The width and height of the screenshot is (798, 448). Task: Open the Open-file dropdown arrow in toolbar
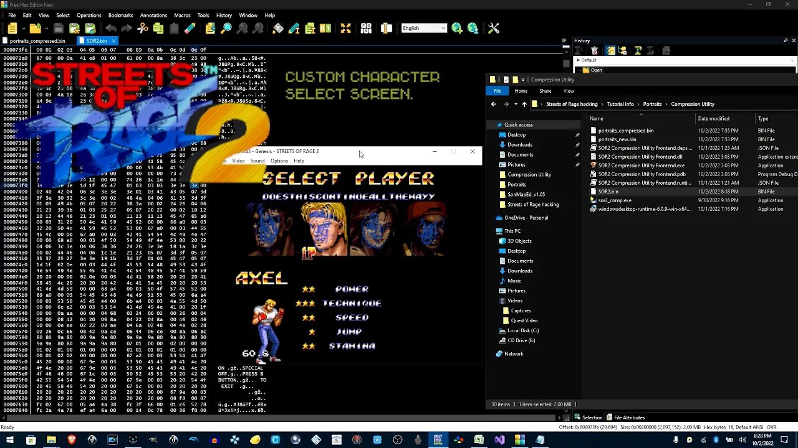click(x=46, y=28)
